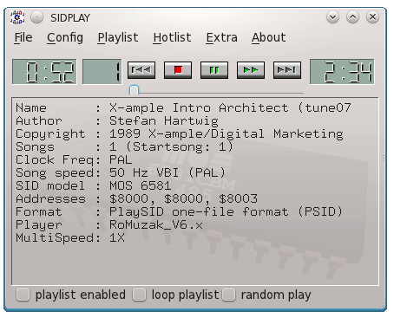Open the Playlist menu
The image size is (394, 318).
[x=118, y=37]
